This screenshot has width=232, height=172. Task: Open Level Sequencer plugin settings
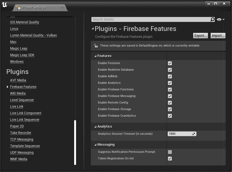pyautogui.click(x=22, y=100)
